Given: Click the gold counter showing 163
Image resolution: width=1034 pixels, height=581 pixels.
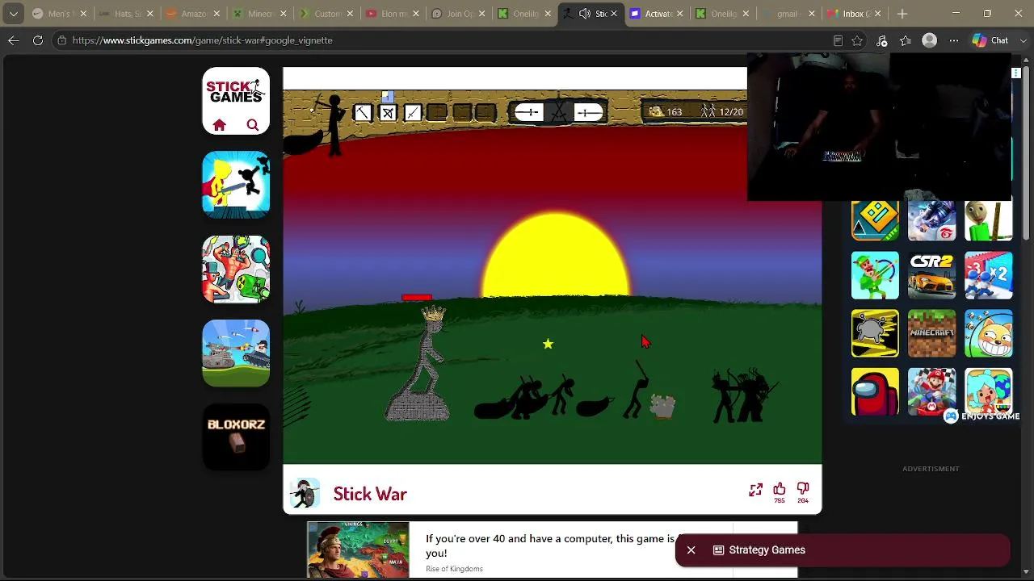Looking at the screenshot, I should (x=666, y=112).
